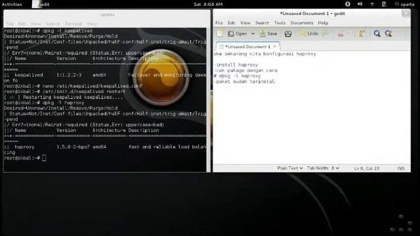
Task: Open the Plain Text language dropdown
Action: pos(290,168)
